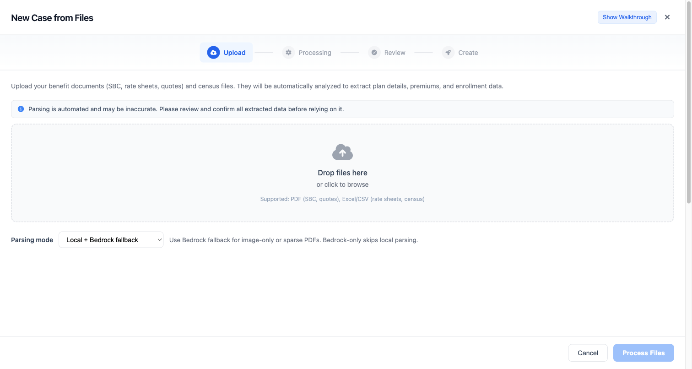692x369 pixels.
Task: Change parsing mode from Local + Bedrock fallback
Action: coord(111,239)
